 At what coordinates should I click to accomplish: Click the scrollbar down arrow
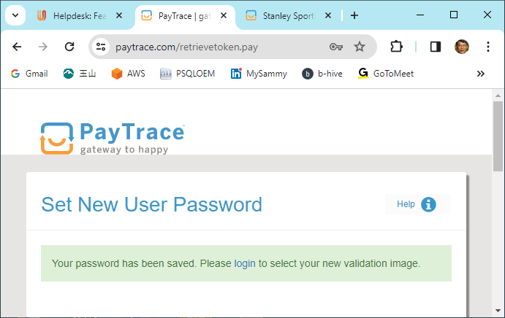tap(498, 311)
